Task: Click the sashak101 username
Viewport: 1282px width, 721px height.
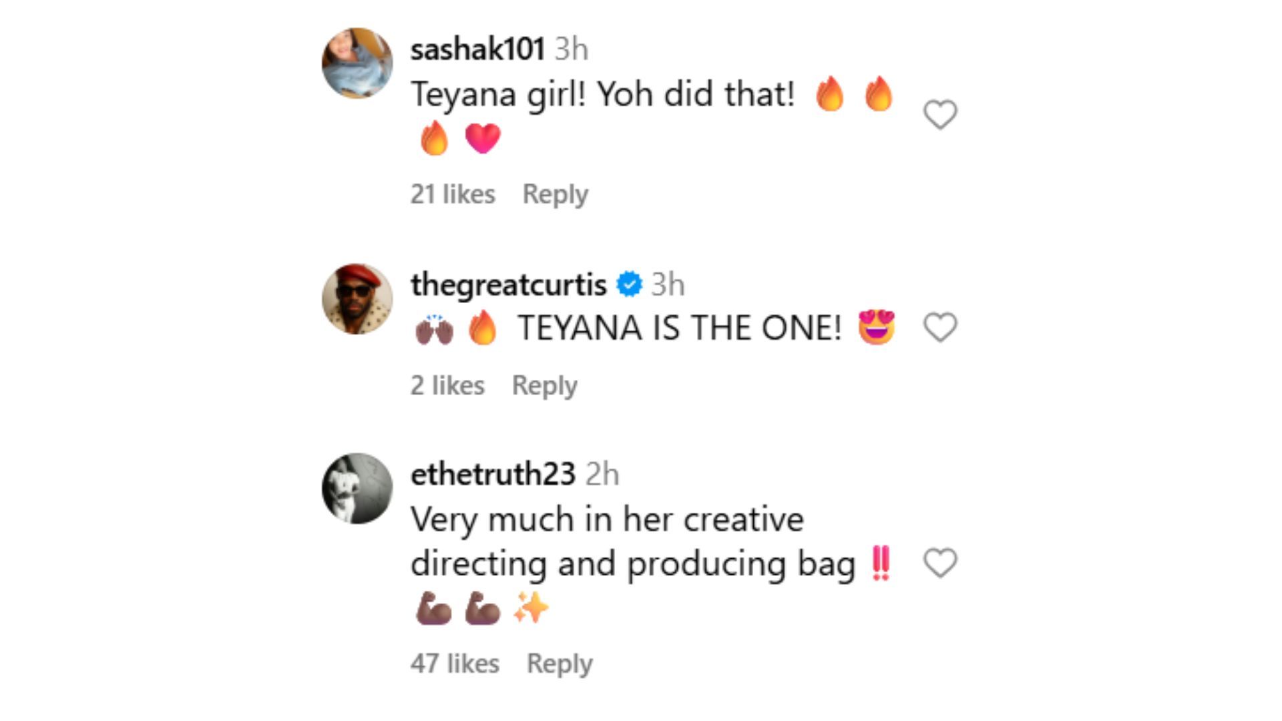Action: [477, 49]
